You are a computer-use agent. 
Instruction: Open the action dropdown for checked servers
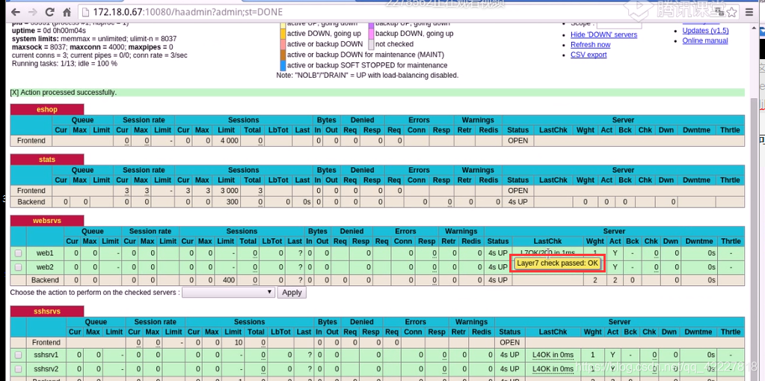228,292
